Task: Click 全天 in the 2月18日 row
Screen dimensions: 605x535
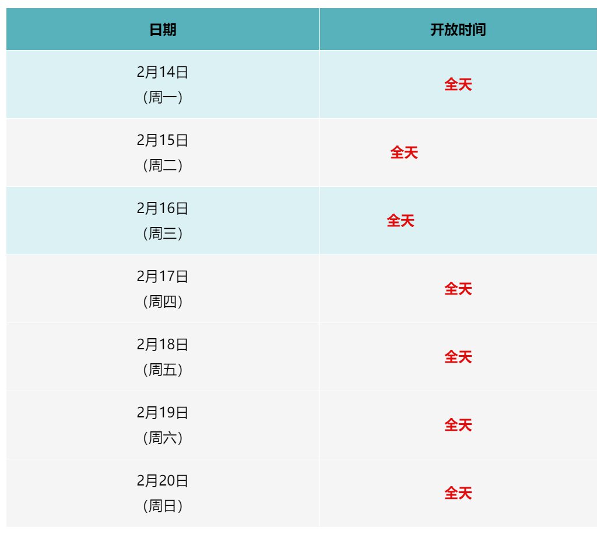Action: pos(458,357)
